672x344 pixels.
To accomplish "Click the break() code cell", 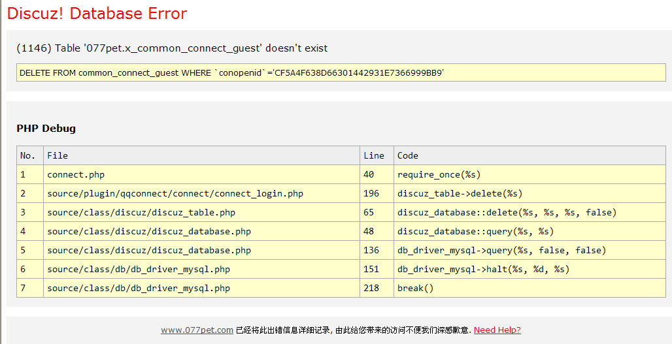I will pyautogui.click(x=415, y=288).
